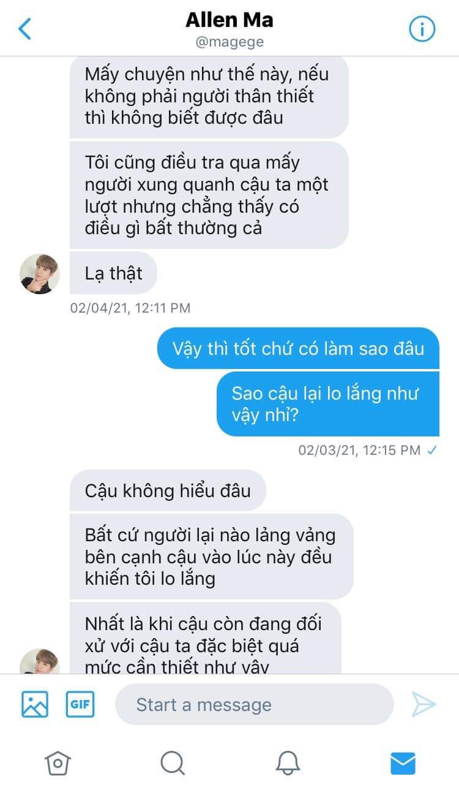This screenshot has width=459, height=795.
Task: Tap the partially visible avatar at bottom
Action: (40, 662)
